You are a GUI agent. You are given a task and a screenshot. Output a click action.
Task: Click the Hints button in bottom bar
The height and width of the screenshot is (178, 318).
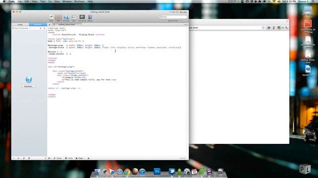coord(69,158)
